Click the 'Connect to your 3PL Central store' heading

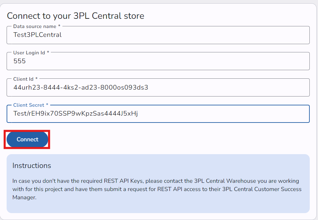(x=75, y=16)
